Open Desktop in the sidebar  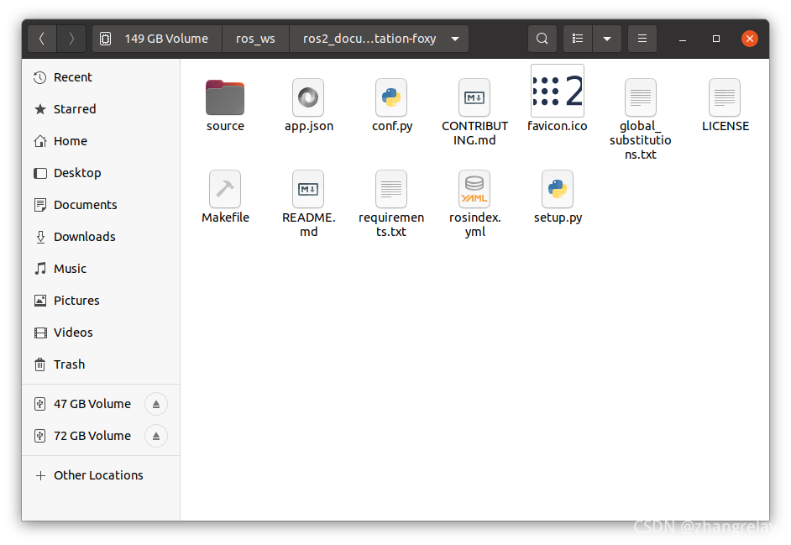tap(101, 173)
